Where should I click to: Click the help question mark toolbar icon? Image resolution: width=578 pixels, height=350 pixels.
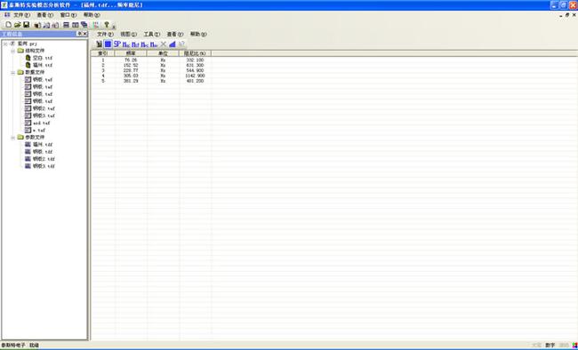[x=107, y=25]
